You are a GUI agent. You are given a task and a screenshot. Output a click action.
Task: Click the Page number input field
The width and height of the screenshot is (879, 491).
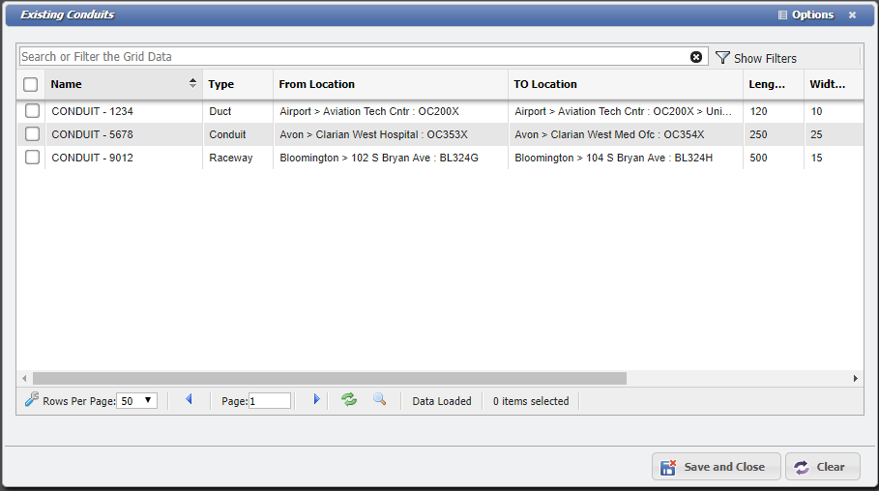pos(270,401)
